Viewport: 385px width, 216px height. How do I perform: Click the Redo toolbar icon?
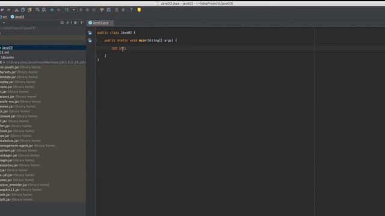(x=9, y=10)
